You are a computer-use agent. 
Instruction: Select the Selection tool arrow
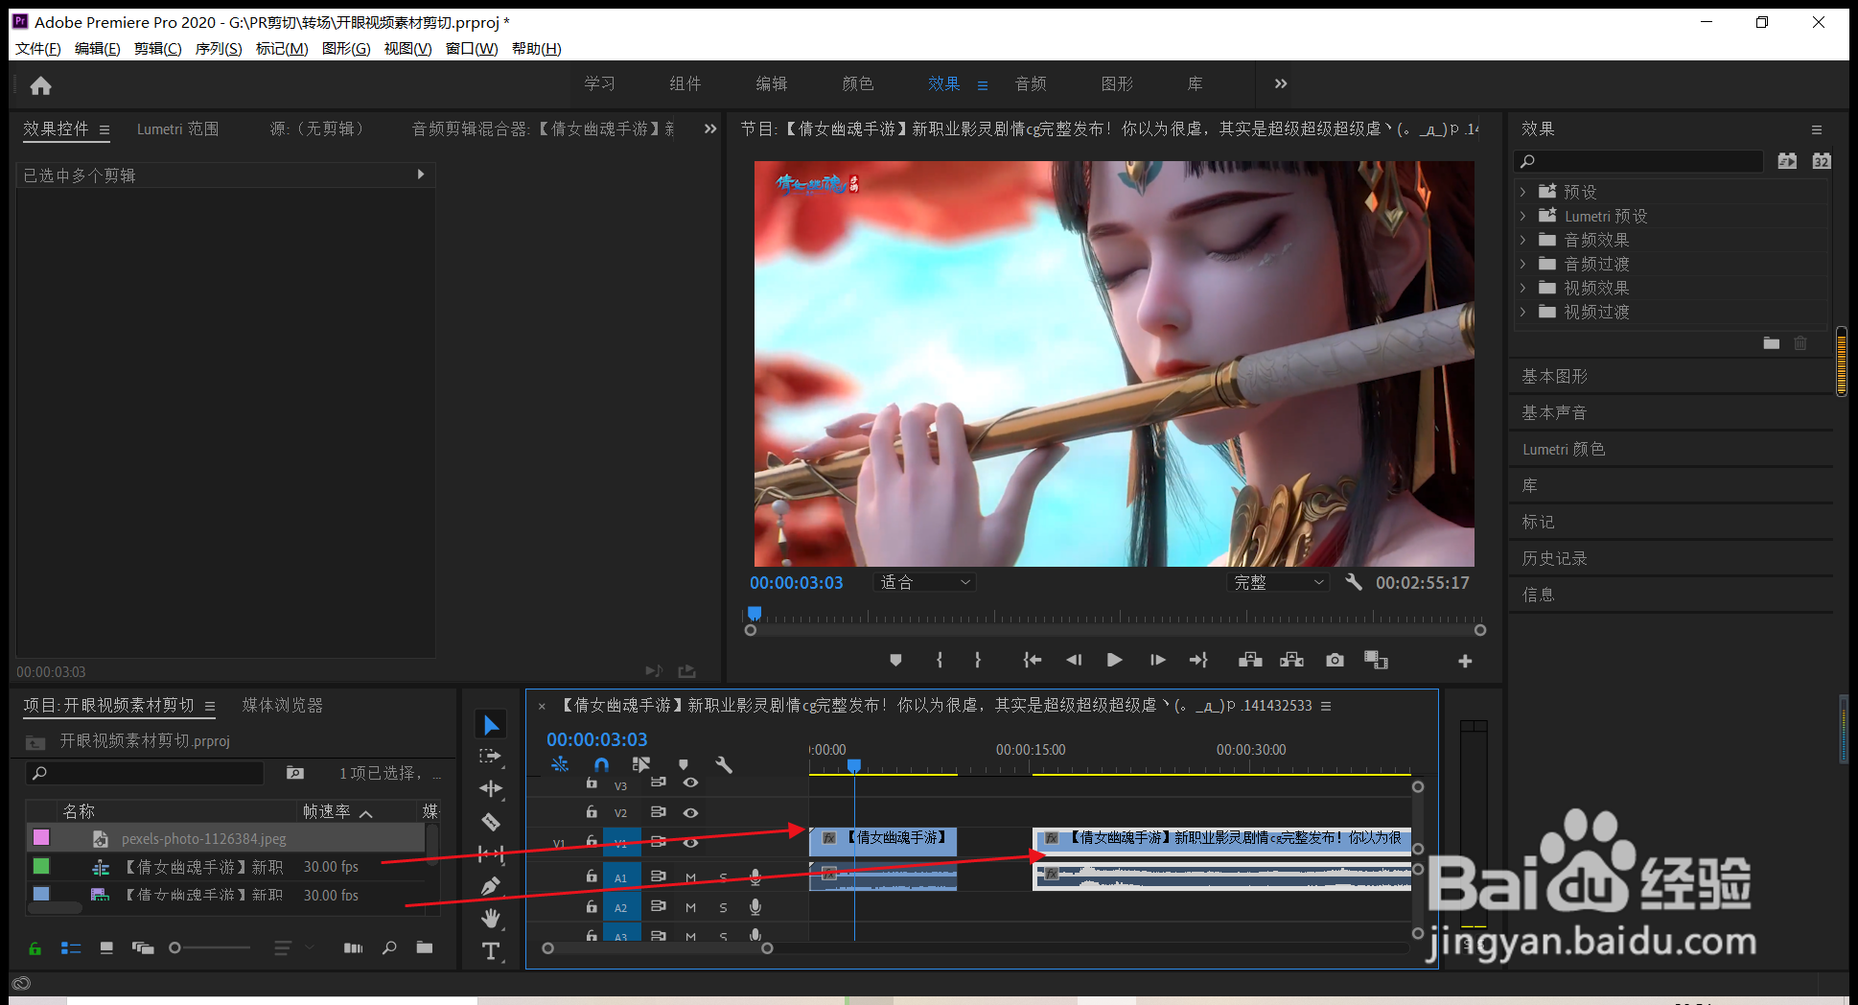[x=491, y=725]
